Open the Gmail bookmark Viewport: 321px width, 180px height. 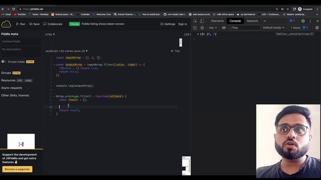point(6,14)
